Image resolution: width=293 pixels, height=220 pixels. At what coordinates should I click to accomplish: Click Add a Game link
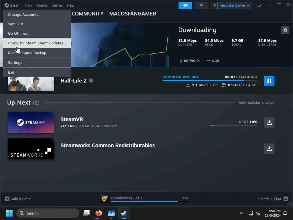(21, 199)
